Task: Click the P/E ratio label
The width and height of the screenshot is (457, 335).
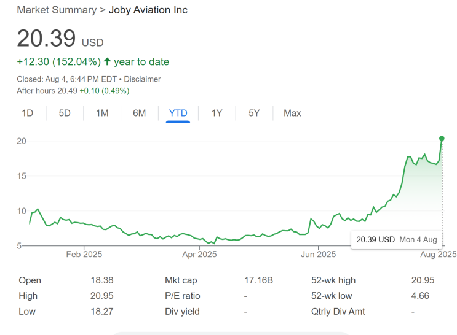Action: [x=183, y=296]
